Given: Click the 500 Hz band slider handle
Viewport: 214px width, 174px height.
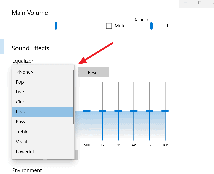Looking at the screenshot, I should point(87,111).
